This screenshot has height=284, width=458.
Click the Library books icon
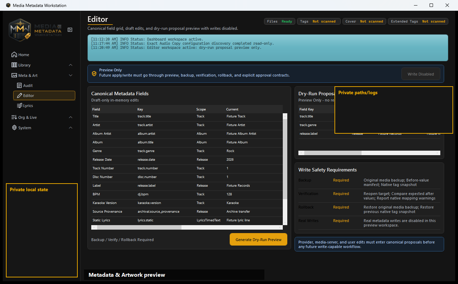pos(14,65)
